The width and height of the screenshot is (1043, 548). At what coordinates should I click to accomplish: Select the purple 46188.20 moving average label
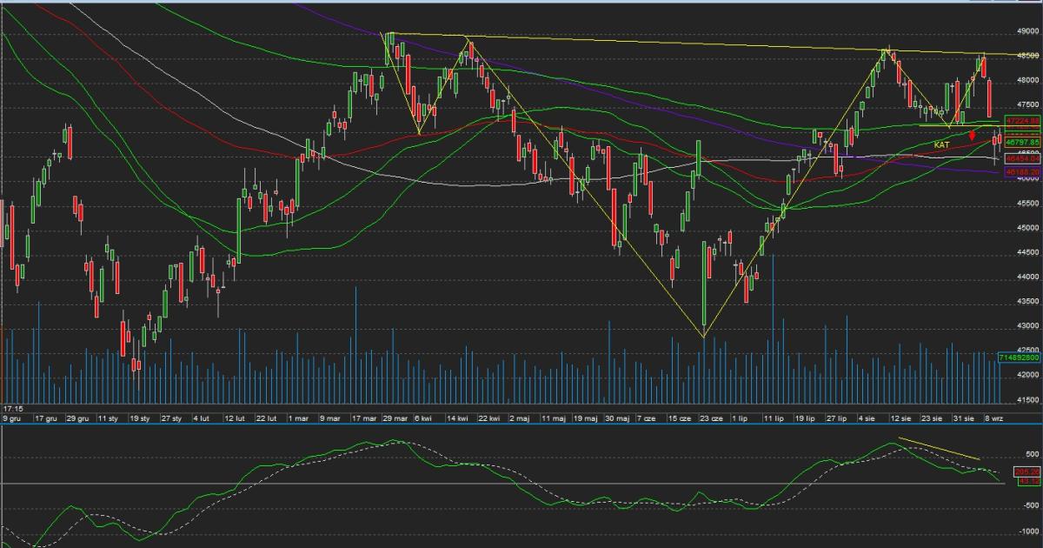(1022, 172)
